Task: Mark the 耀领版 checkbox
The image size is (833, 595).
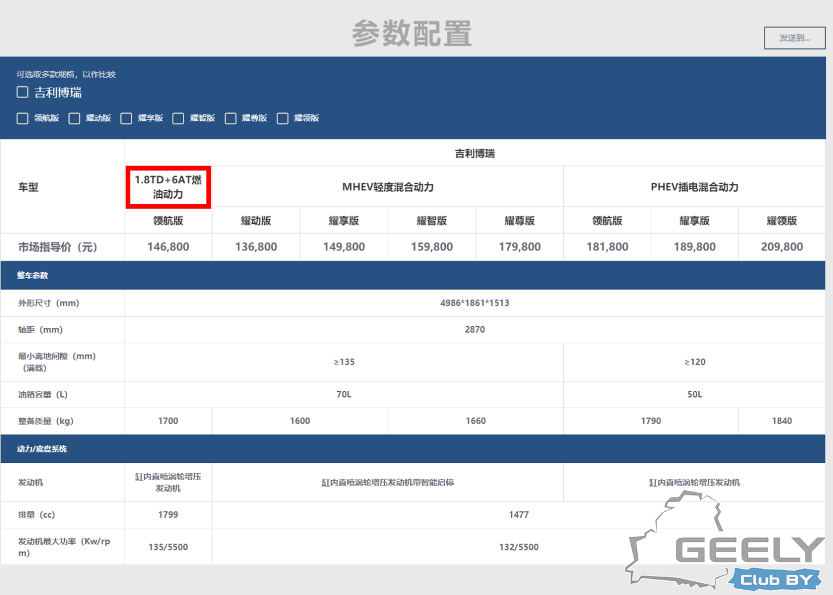Action: [x=283, y=118]
